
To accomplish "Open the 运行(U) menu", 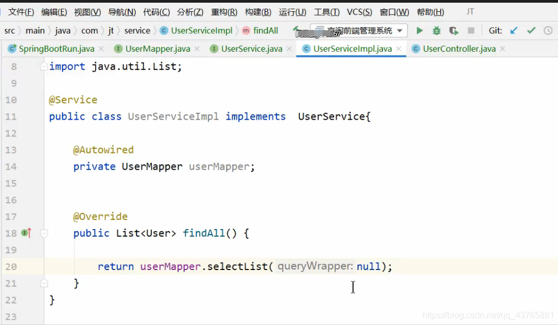I will (x=293, y=12).
